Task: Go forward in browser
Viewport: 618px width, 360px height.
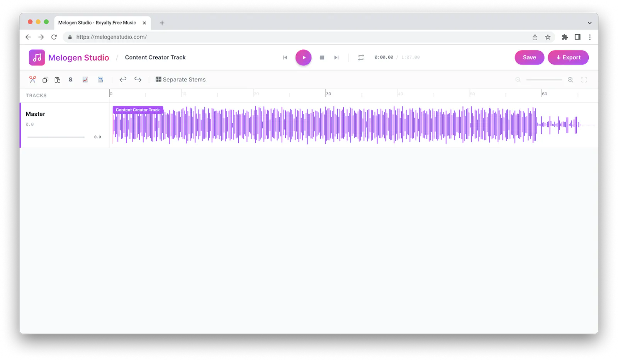Action: coord(41,37)
